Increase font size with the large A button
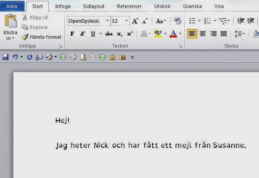Image resolution: width=259 pixels, height=178 pixels. coord(135,21)
